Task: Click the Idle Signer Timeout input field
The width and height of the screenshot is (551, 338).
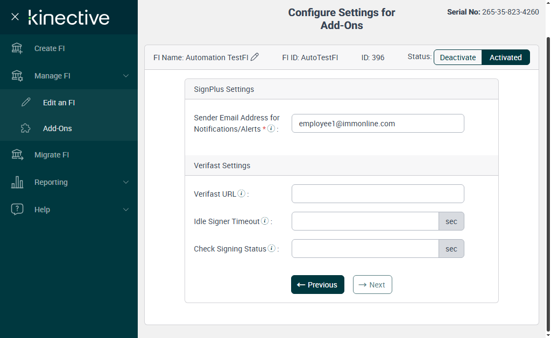Action: point(365,221)
